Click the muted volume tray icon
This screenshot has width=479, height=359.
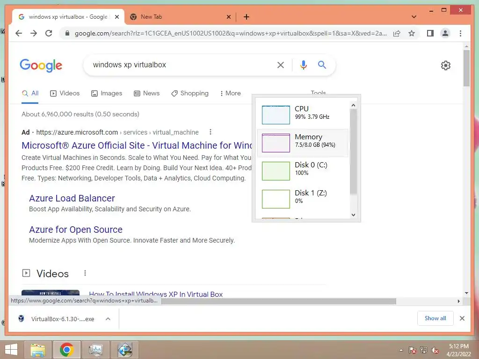pos(435,350)
